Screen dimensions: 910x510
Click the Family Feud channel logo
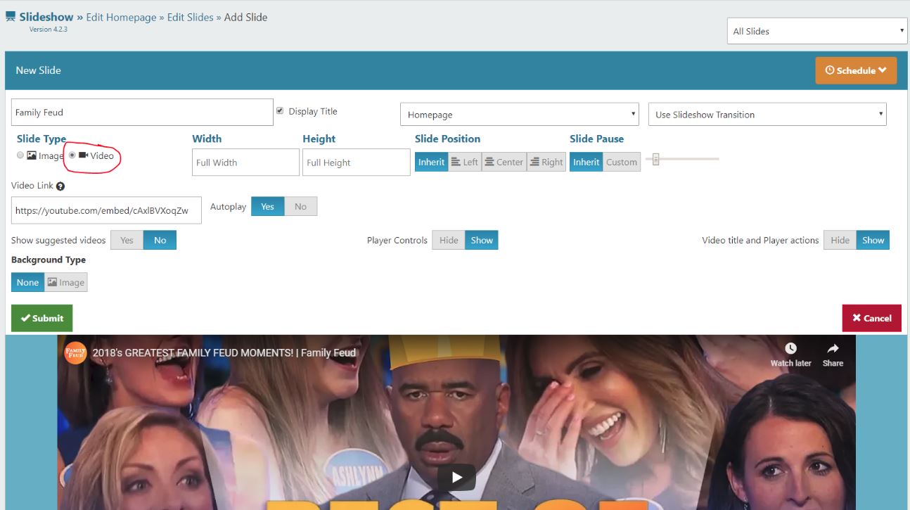75,352
